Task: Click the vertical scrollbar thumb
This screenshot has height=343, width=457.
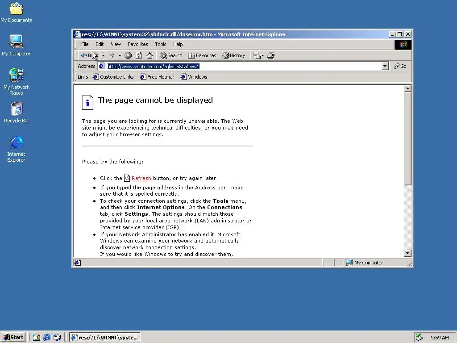Action: [x=408, y=138]
